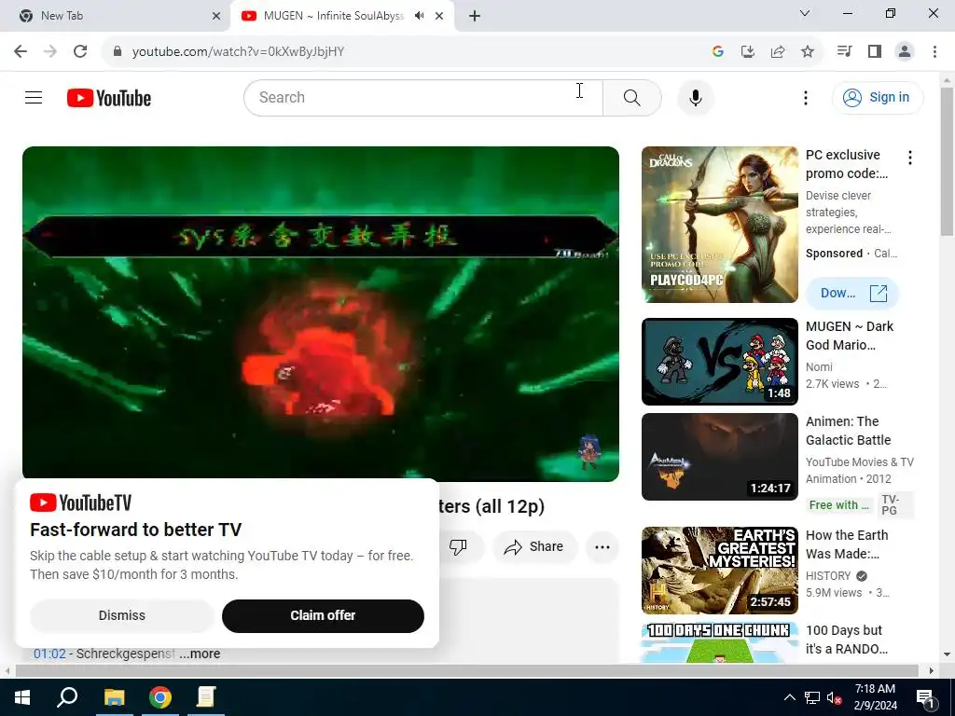The width and height of the screenshot is (955, 716).
Task: Open Animen: The Galactic Battle title
Action: point(848,431)
